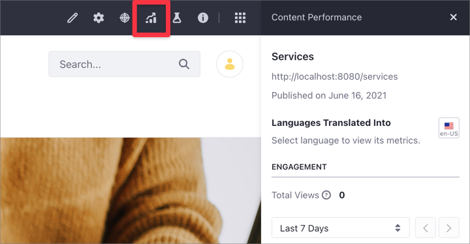Click the Total Views label

pos(295,195)
